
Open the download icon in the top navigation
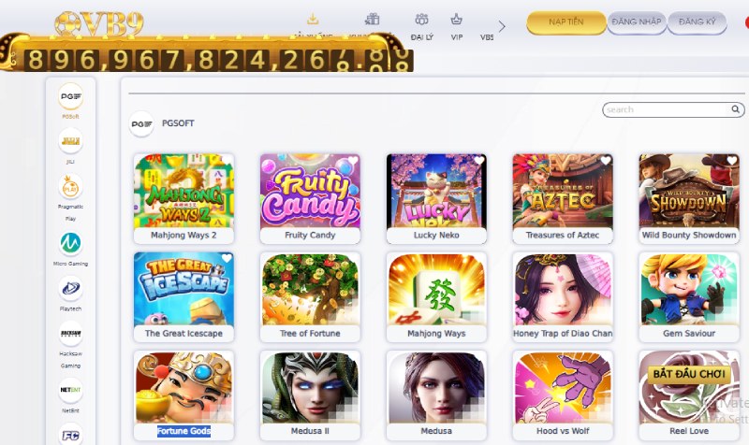tap(313, 20)
